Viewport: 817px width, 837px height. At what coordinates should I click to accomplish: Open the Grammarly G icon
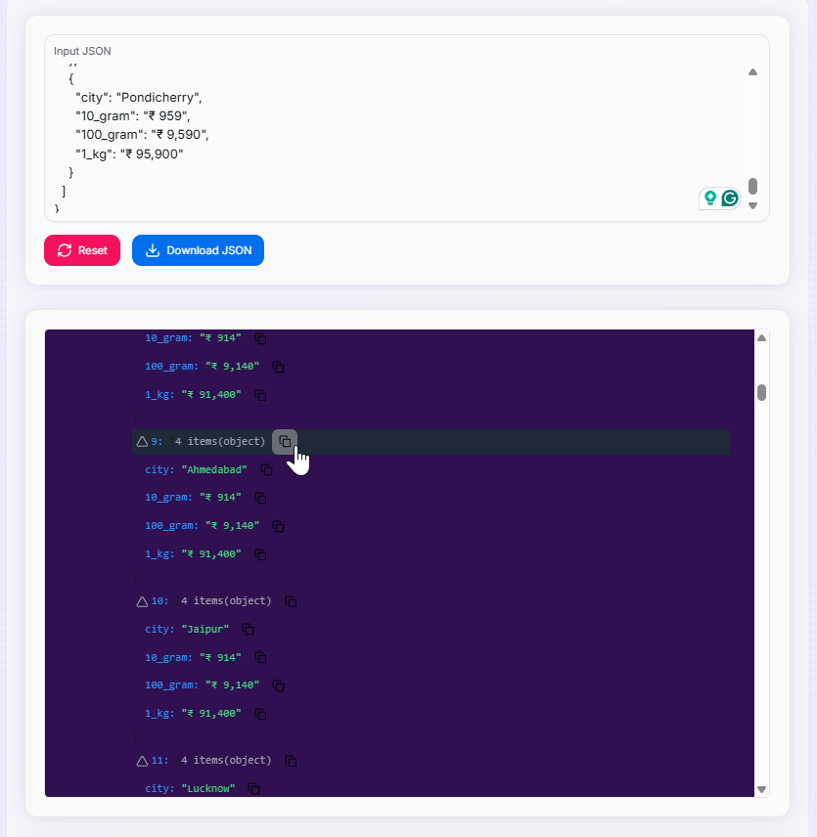pyautogui.click(x=730, y=198)
